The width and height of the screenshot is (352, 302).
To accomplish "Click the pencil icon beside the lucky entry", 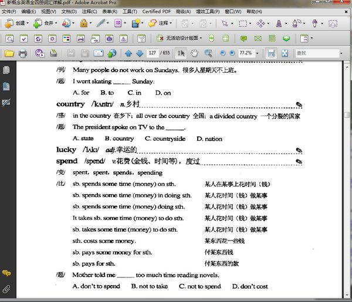I will (x=299, y=150).
